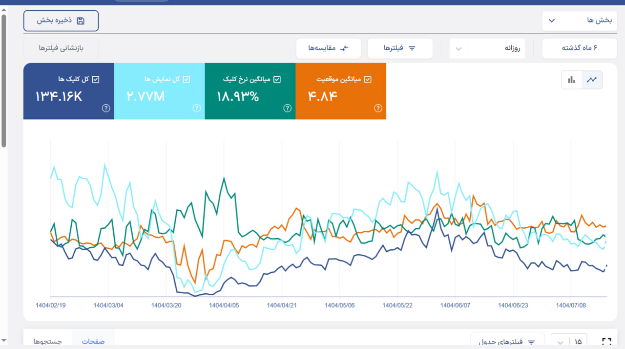Select the جستجوها tab

coord(48,341)
